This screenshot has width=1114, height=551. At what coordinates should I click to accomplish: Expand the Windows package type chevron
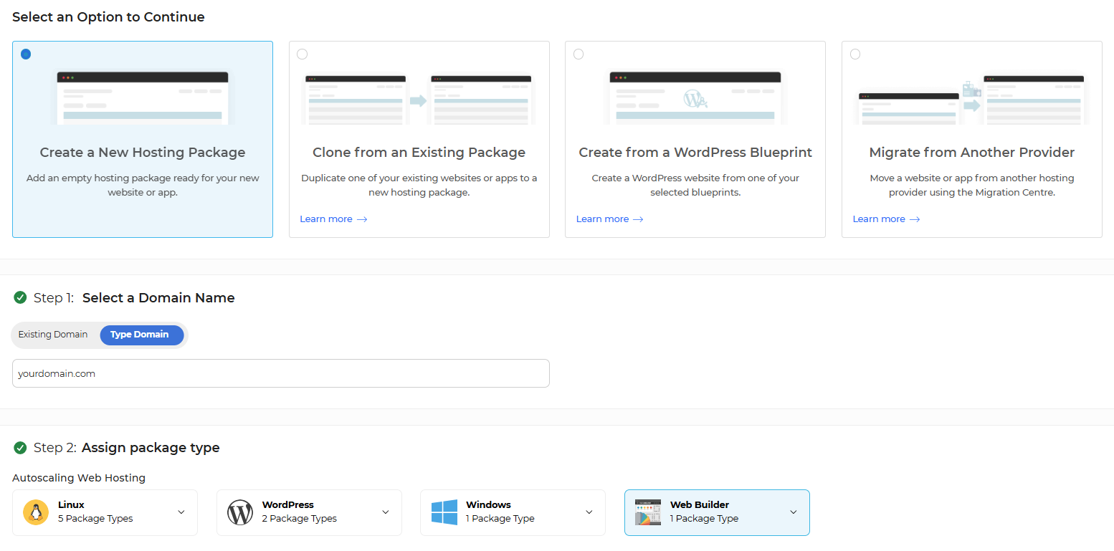(589, 512)
